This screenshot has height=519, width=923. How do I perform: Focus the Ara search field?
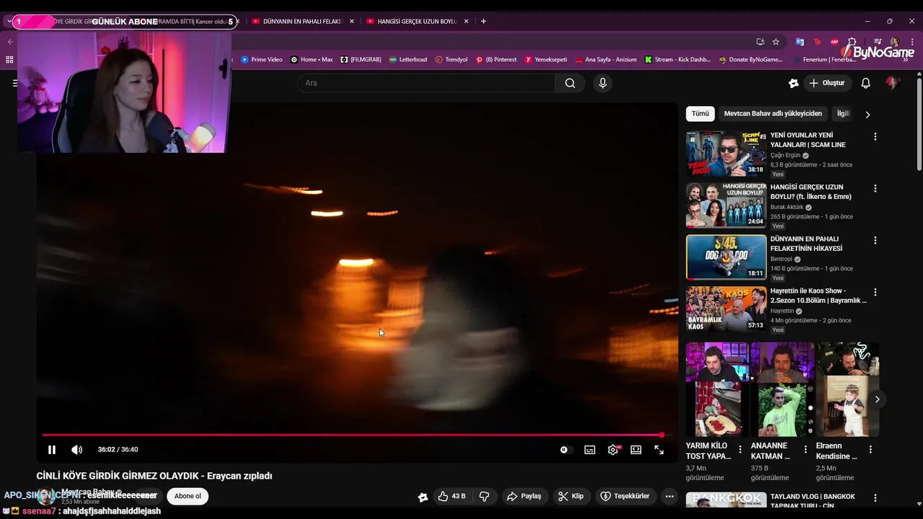(x=425, y=83)
